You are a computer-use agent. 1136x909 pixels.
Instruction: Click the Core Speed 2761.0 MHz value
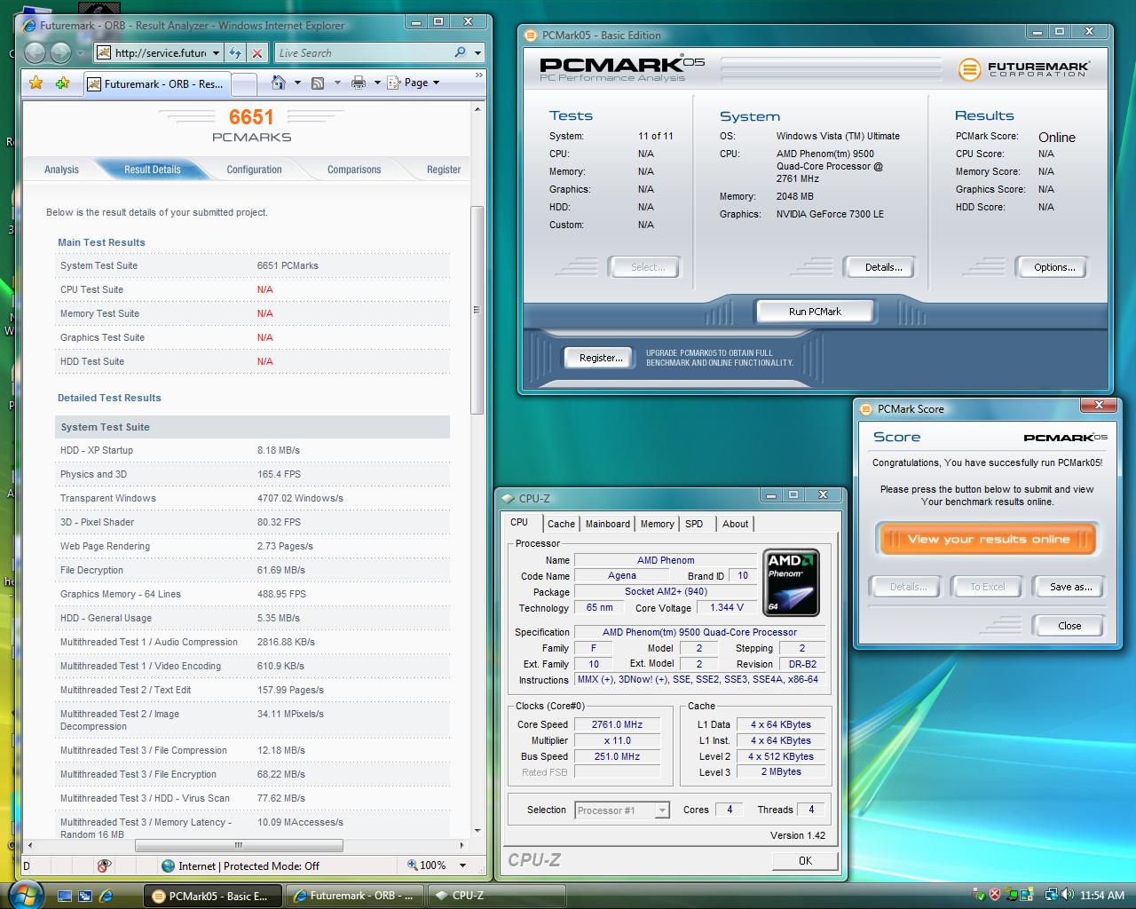tap(617, 724)
